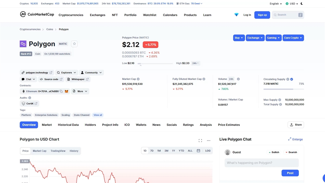Select Bullish sentiment option
Viewport: 325px width, 183px height.
tap(274, 152)
